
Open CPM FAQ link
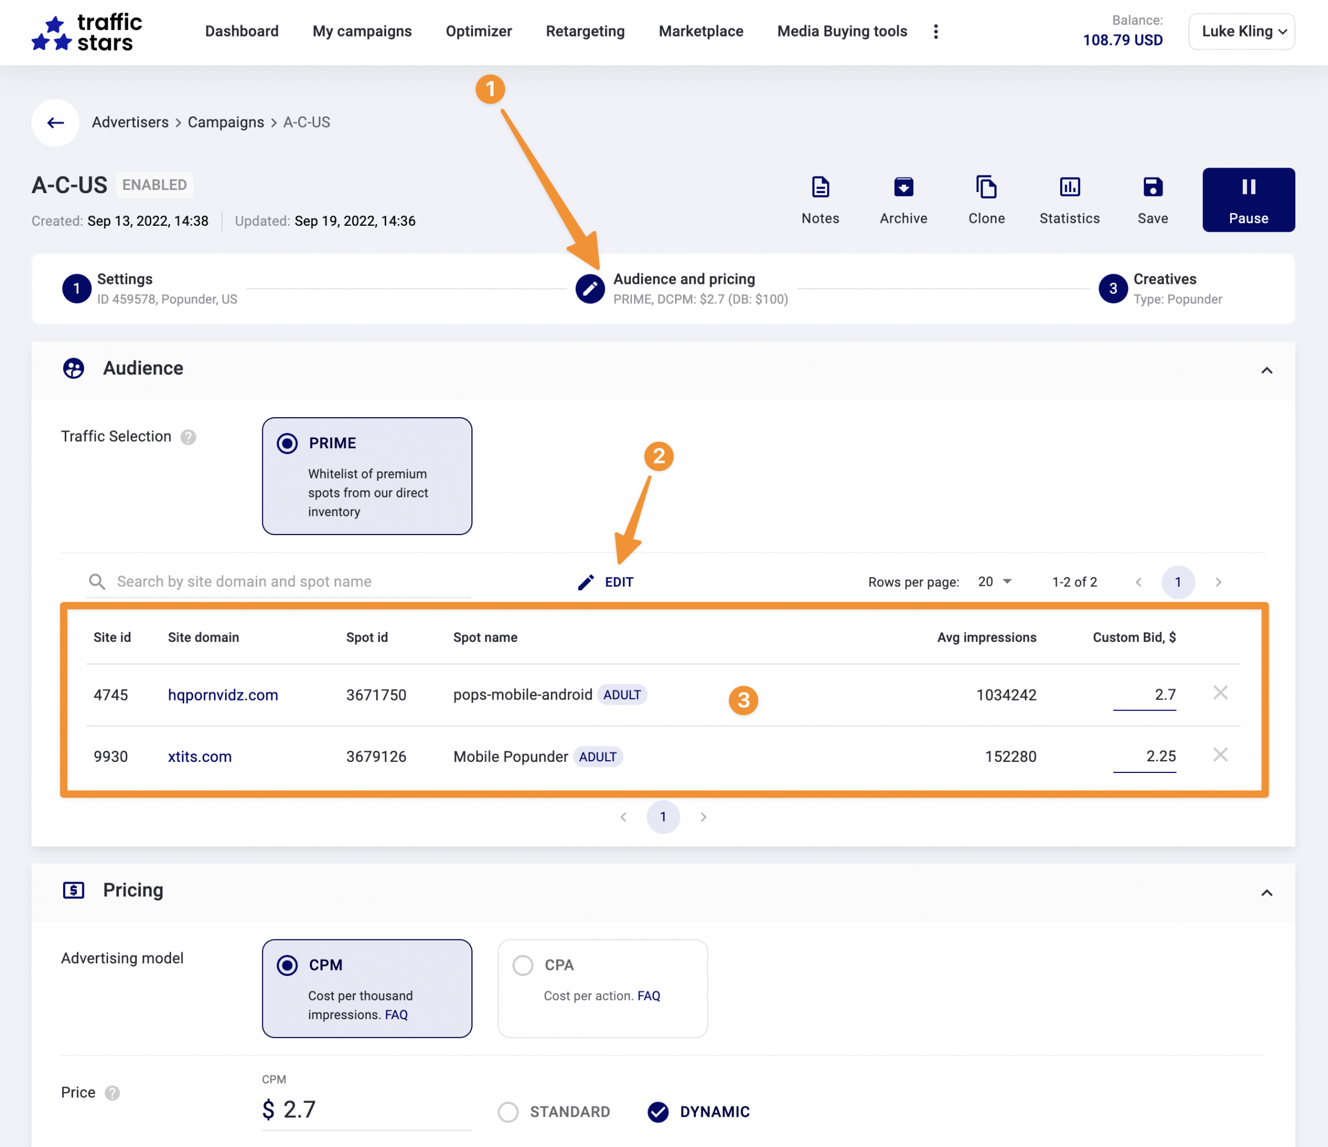point(396,1015)
